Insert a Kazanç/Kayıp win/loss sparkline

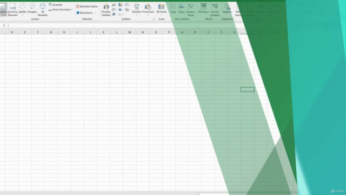(191, 10)
